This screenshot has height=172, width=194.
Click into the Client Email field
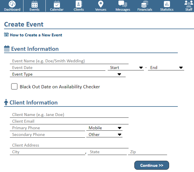point(69,121)
